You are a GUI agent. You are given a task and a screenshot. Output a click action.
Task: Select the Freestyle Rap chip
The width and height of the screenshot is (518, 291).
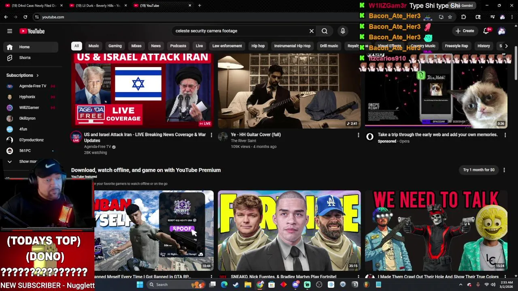tap(456, 46)
